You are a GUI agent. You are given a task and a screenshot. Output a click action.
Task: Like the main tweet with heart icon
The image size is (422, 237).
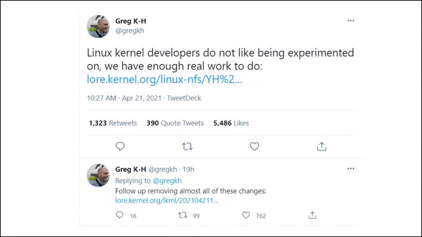click(x=254, y=146)
